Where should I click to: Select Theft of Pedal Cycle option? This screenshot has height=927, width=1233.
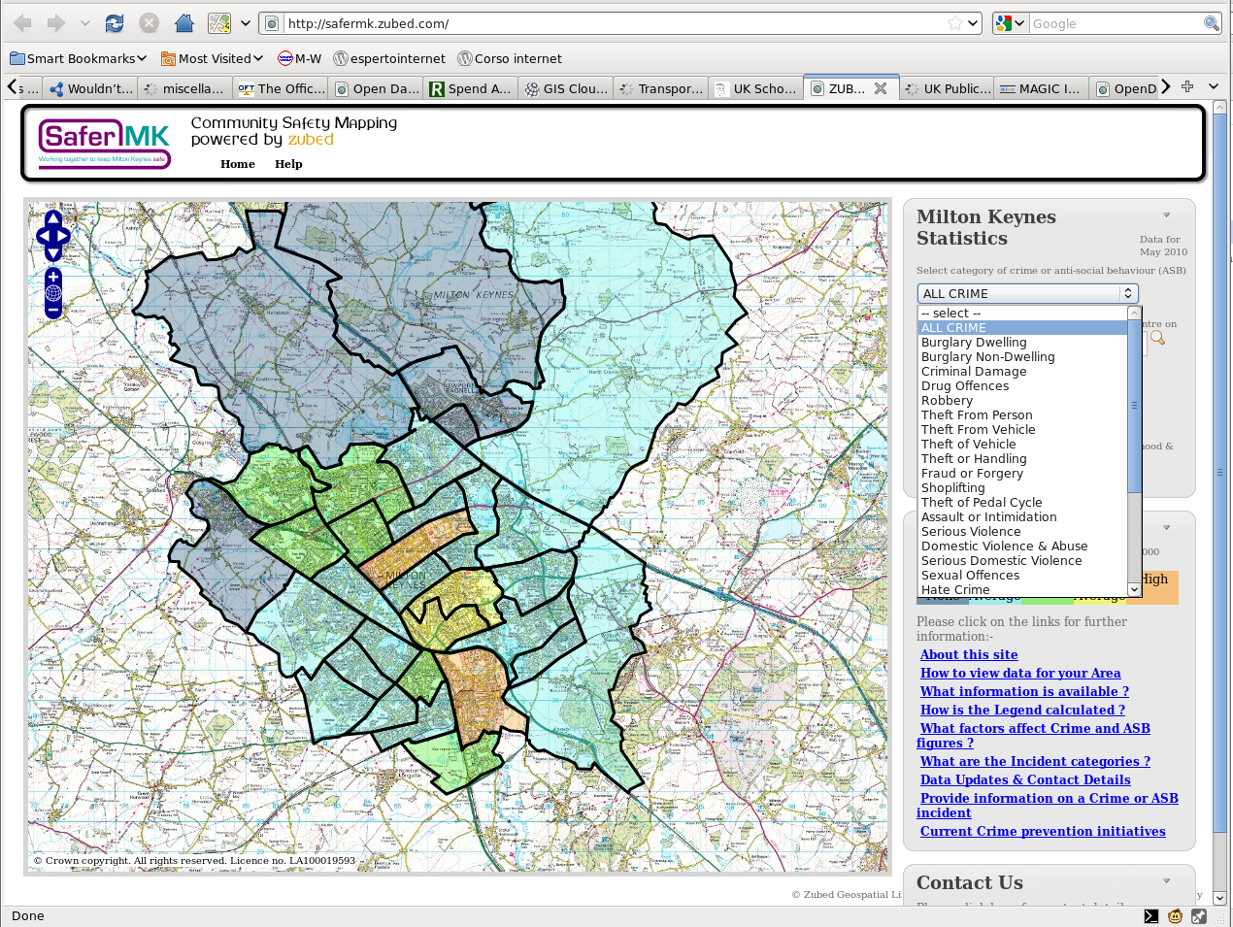pyautogui.click(x=1022, y=503)
